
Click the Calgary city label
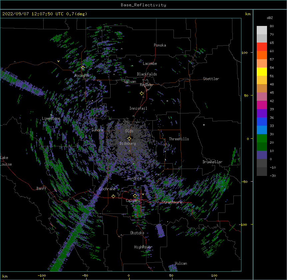(x=133, y=201)
